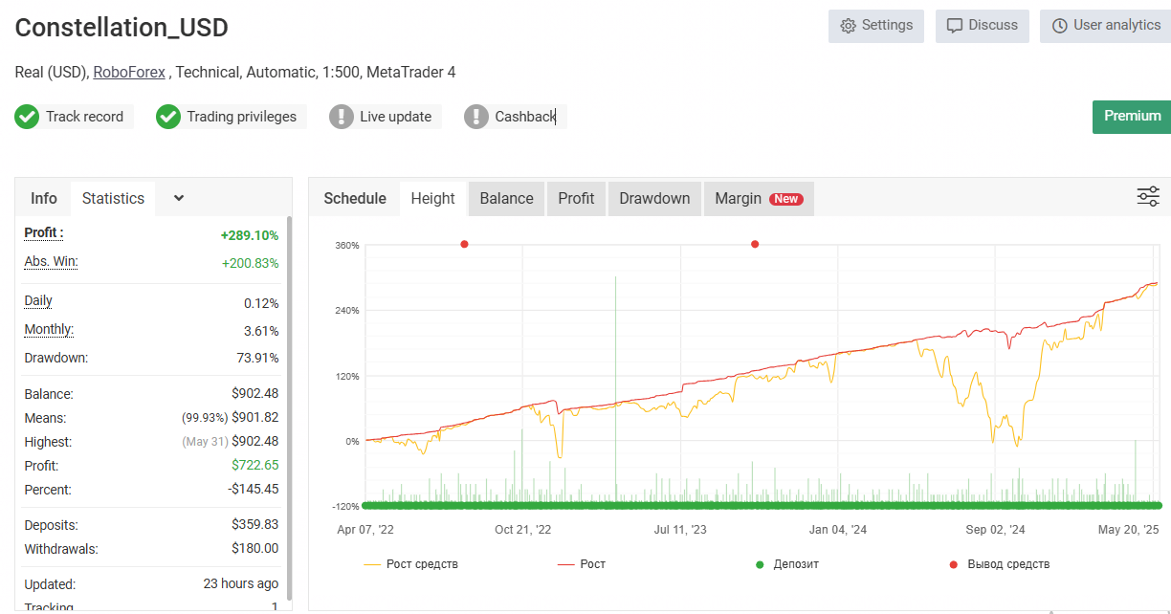Click the grey Live update warning icon

[x=342, y=117]
